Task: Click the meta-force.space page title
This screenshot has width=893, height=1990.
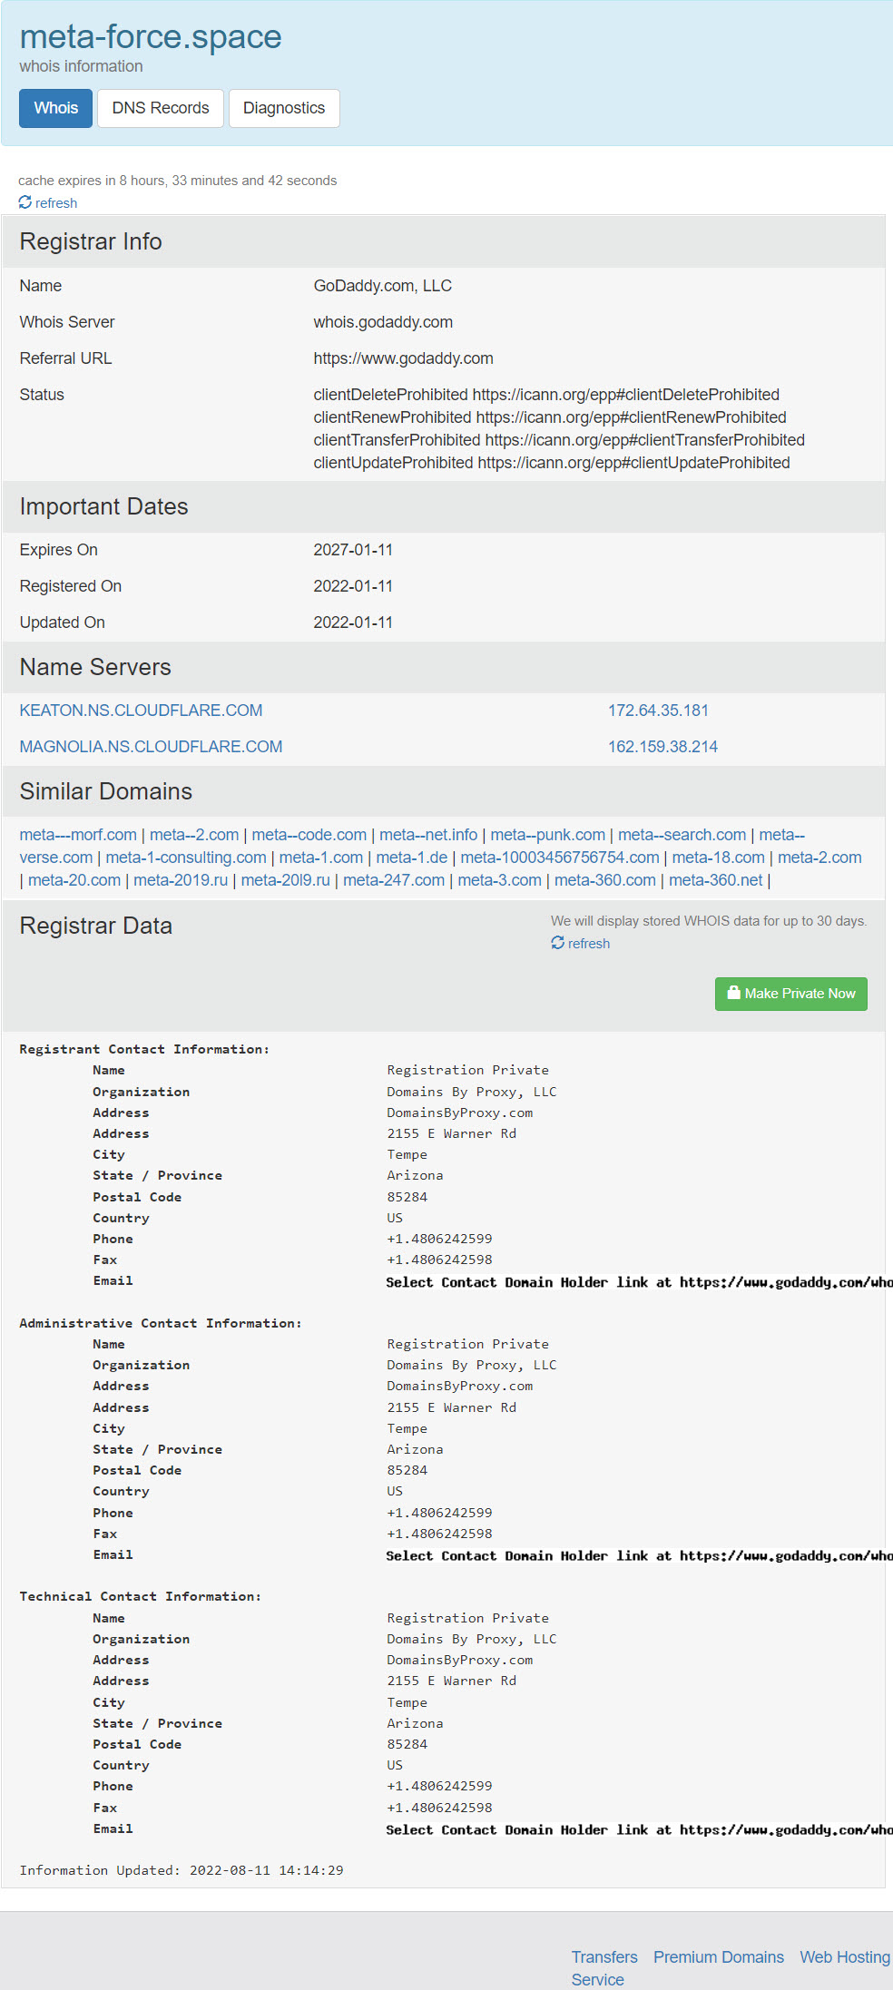Action: (x=151, y=37)
